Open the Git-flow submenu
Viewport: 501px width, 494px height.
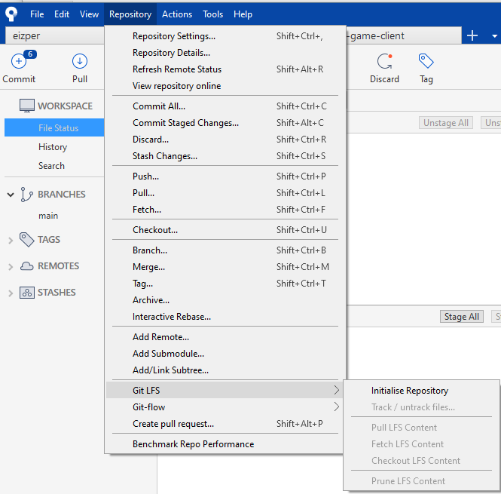coord(149,407)
